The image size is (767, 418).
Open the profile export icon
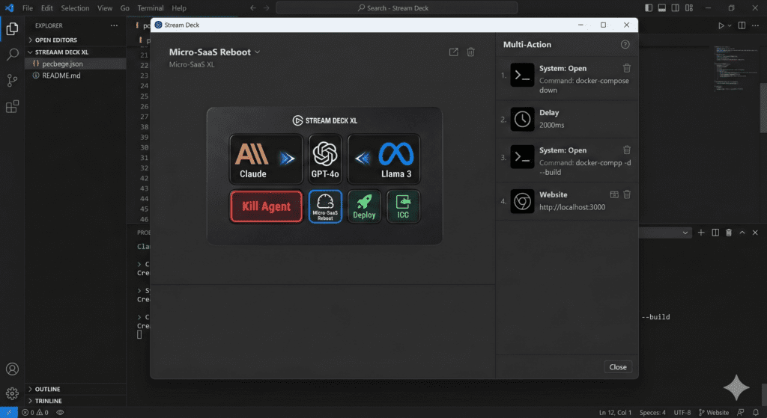click(x=453, y=52)
